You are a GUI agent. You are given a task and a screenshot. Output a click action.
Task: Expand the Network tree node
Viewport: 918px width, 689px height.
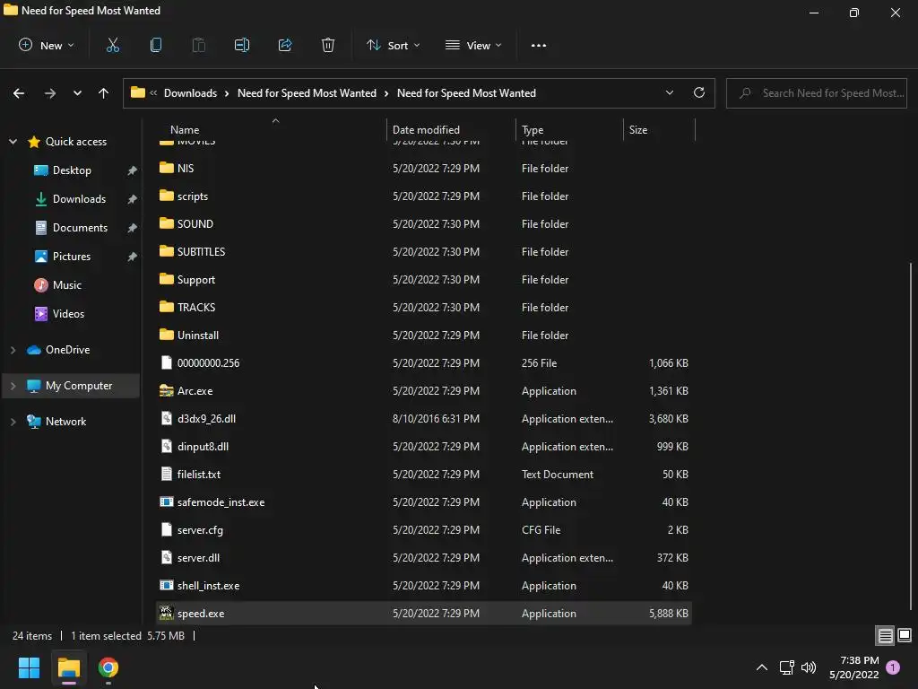[x=13, y=422]
